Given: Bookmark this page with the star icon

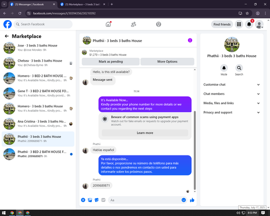Looking at the screenshot, I should [247, 13].
